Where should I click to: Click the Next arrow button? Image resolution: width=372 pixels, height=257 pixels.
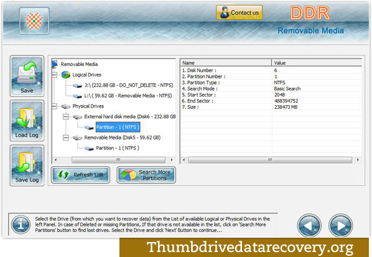pos(340,225)
